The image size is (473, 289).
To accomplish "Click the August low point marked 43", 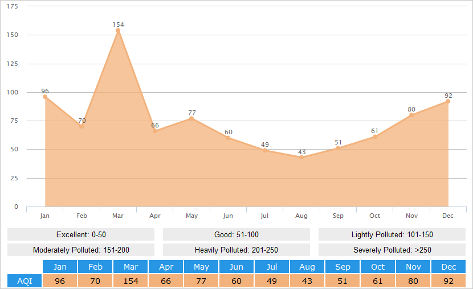I will pos(301,157).
